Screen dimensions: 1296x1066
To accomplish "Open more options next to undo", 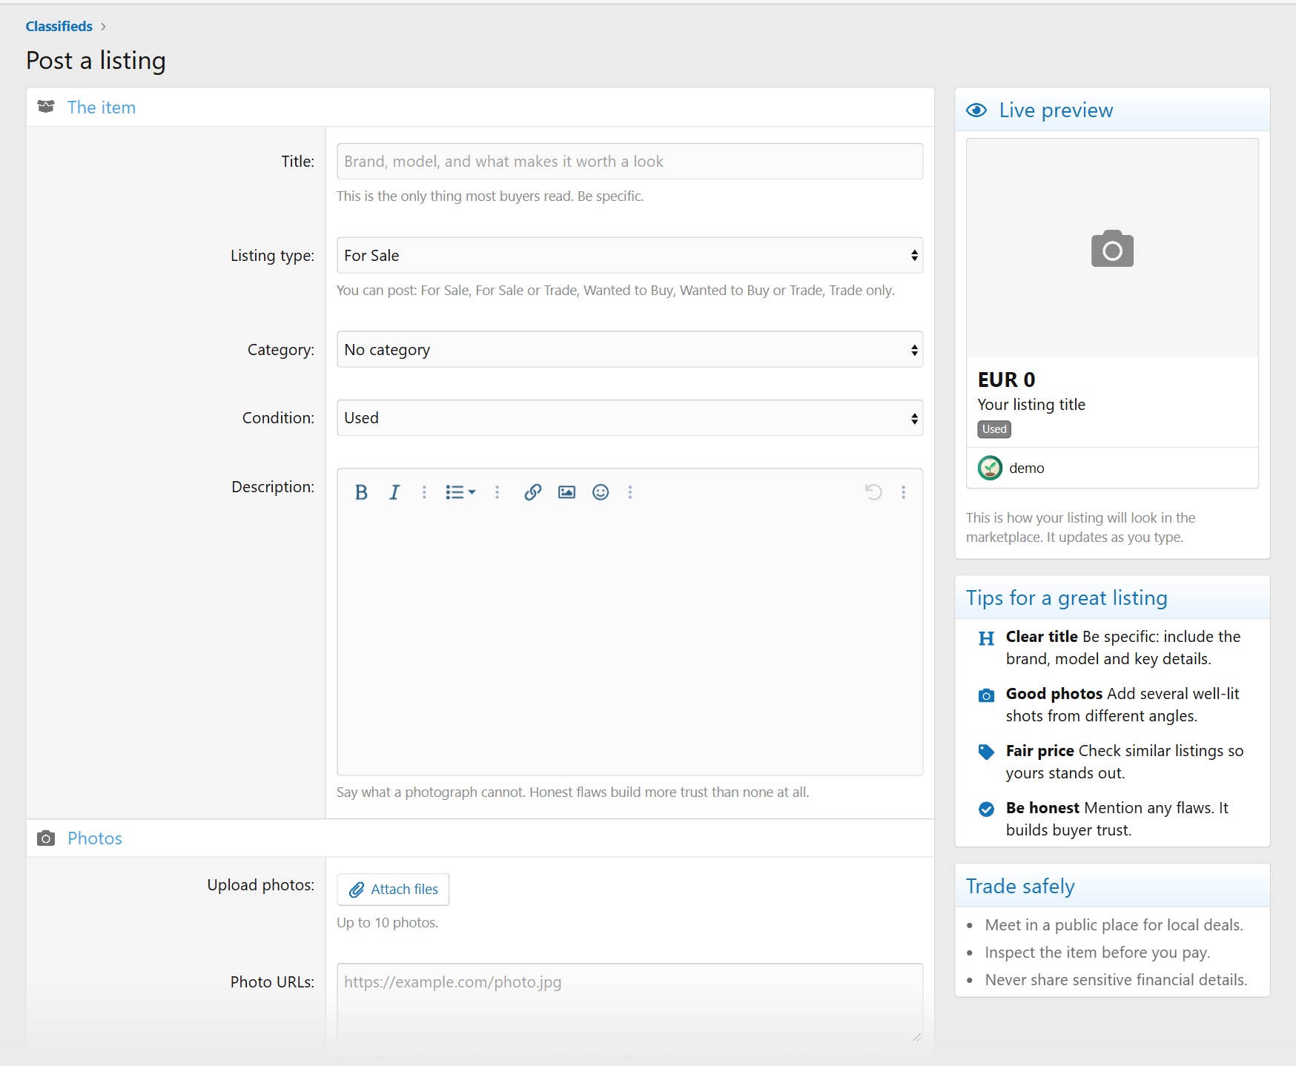I will [x=903, y=492].
